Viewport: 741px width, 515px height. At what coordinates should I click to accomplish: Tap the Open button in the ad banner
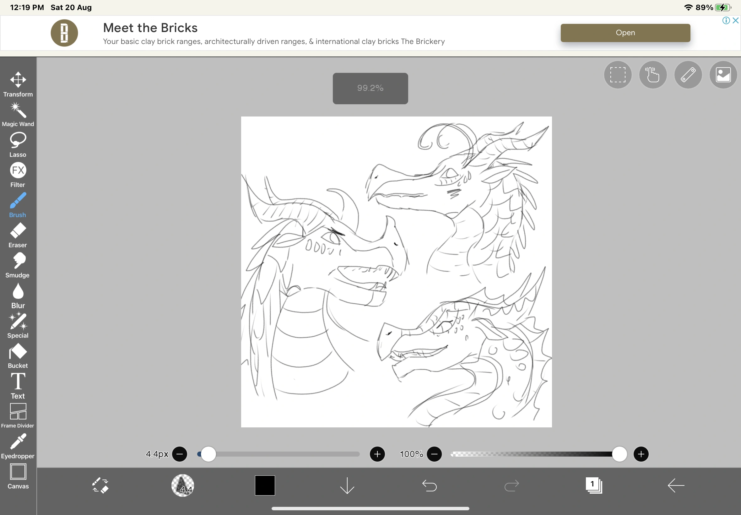[x=625, y=33]
